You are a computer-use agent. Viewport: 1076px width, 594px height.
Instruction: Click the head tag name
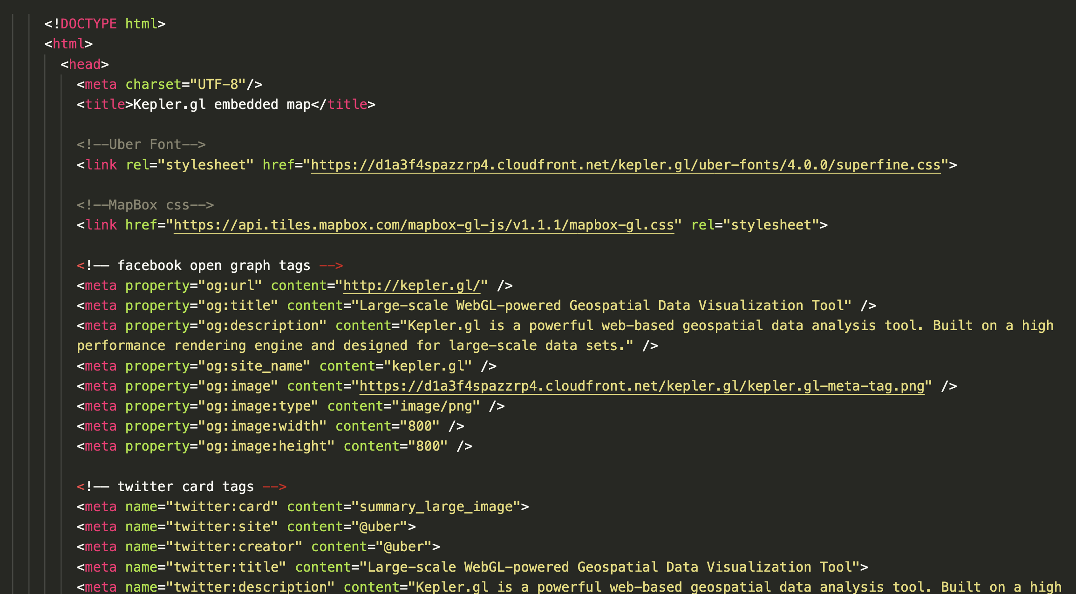pos(85,64)
